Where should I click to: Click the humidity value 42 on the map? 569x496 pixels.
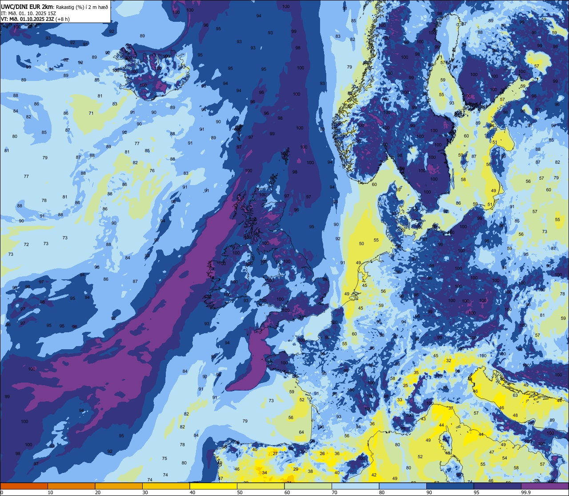tap(374, 475)
